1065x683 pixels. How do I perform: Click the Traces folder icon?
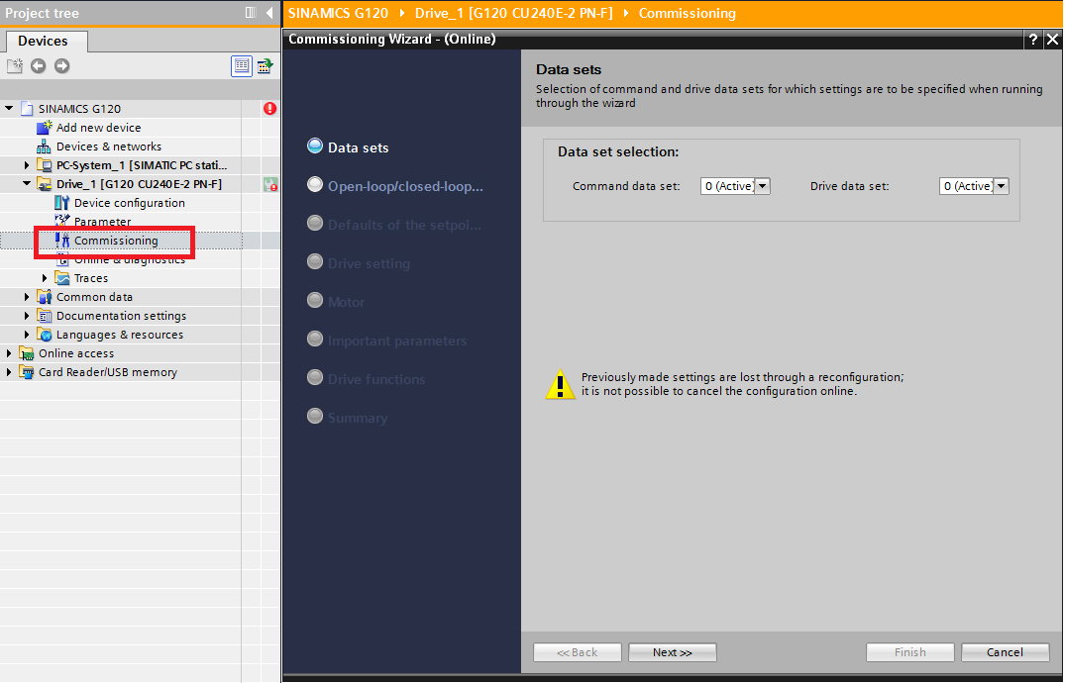(62, 278)
